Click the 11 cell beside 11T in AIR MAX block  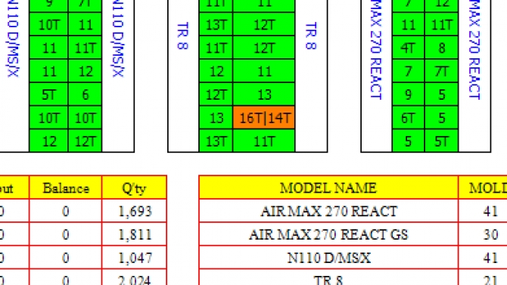click(x=408, y=24)
